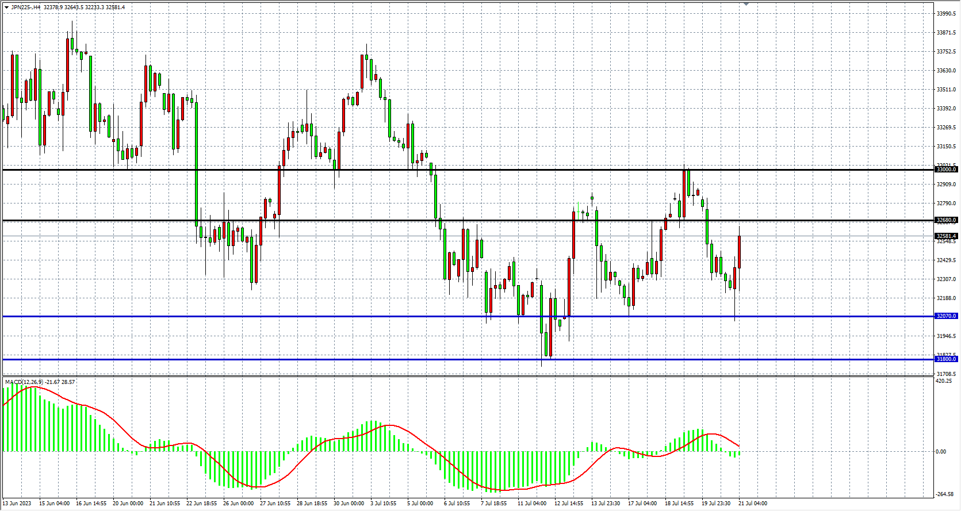Screen dimensions: 961x511
Task: Select the blue 31800.0 price label
Action: pyautogui.click(x=946, y=359)
